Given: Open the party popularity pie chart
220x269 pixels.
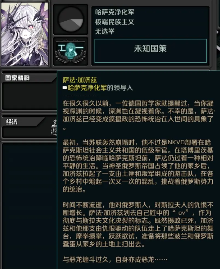Looking at the screenshot, I should point(71,19).
